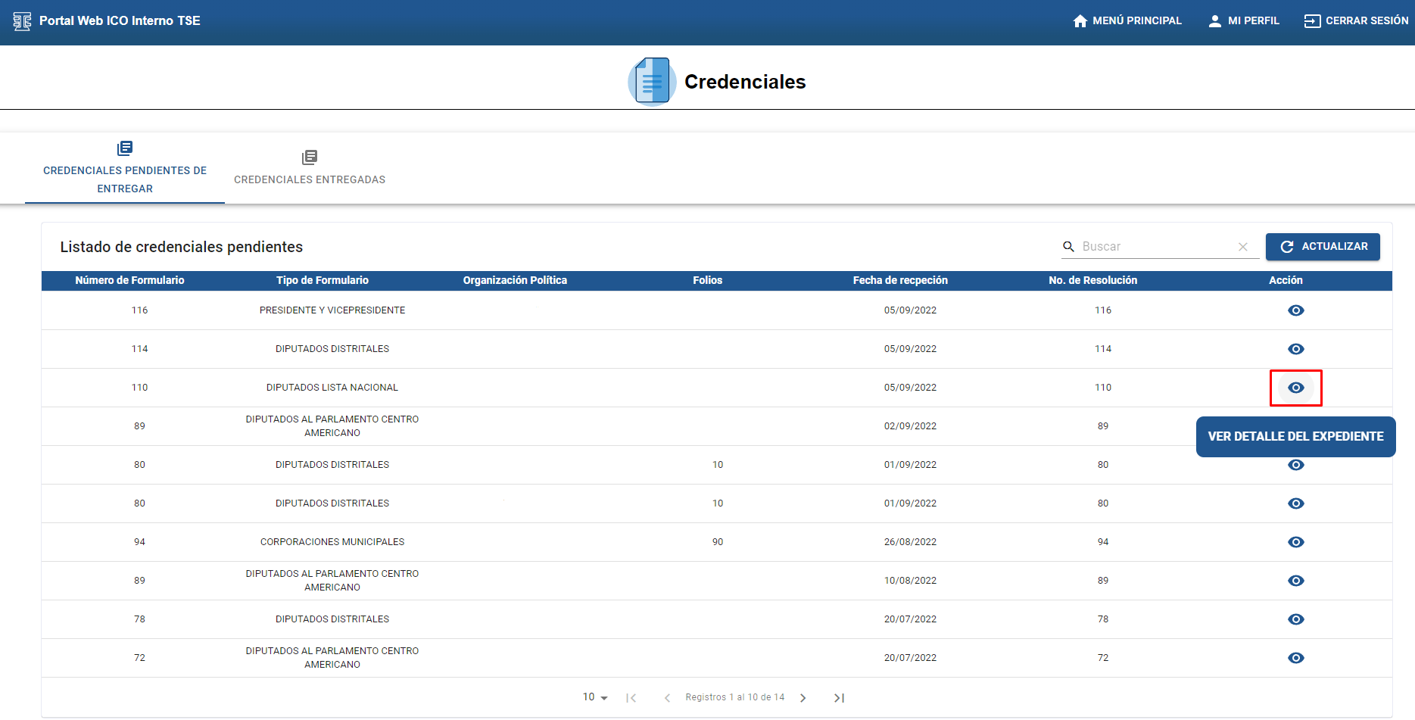This screenshot has height=720, width=1415.
Task: Go to previous page of records
Action: point(667,698)
